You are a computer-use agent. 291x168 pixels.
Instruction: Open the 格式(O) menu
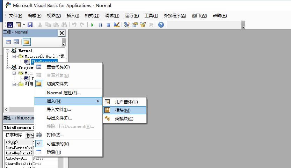point(92,16)
